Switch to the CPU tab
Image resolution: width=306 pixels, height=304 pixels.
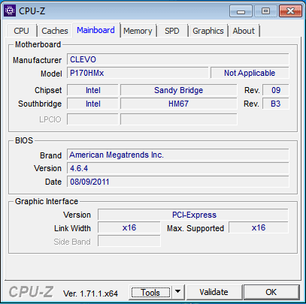21,31
